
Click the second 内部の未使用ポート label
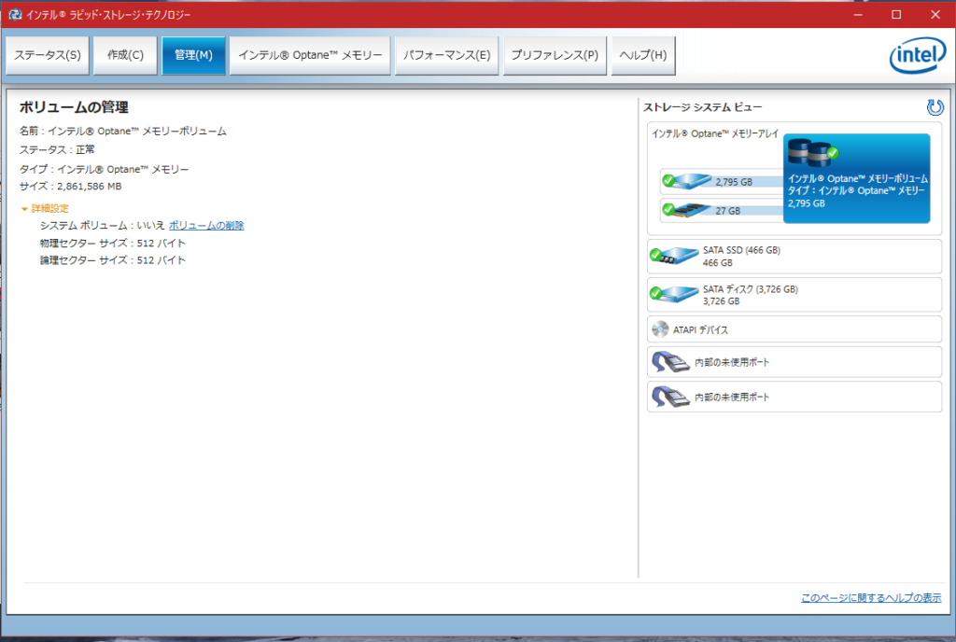pos(732,397)
